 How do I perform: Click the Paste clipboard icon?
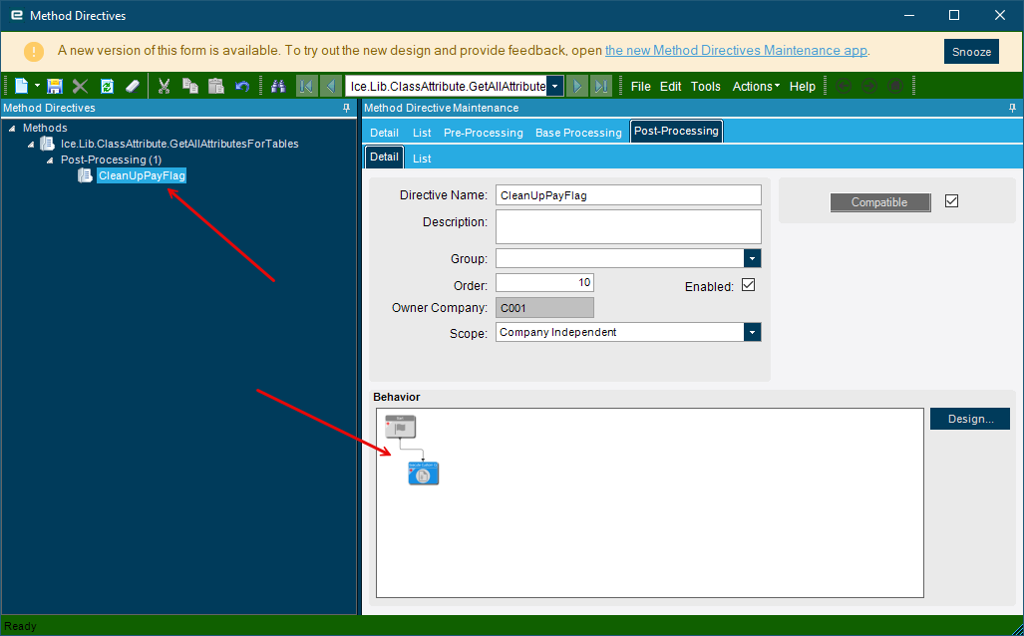click(216, 86)
